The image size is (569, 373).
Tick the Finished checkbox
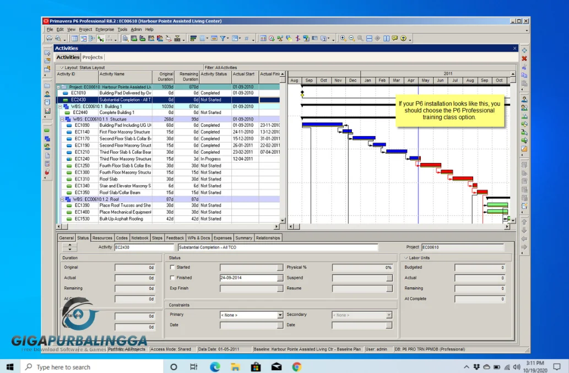172,278
